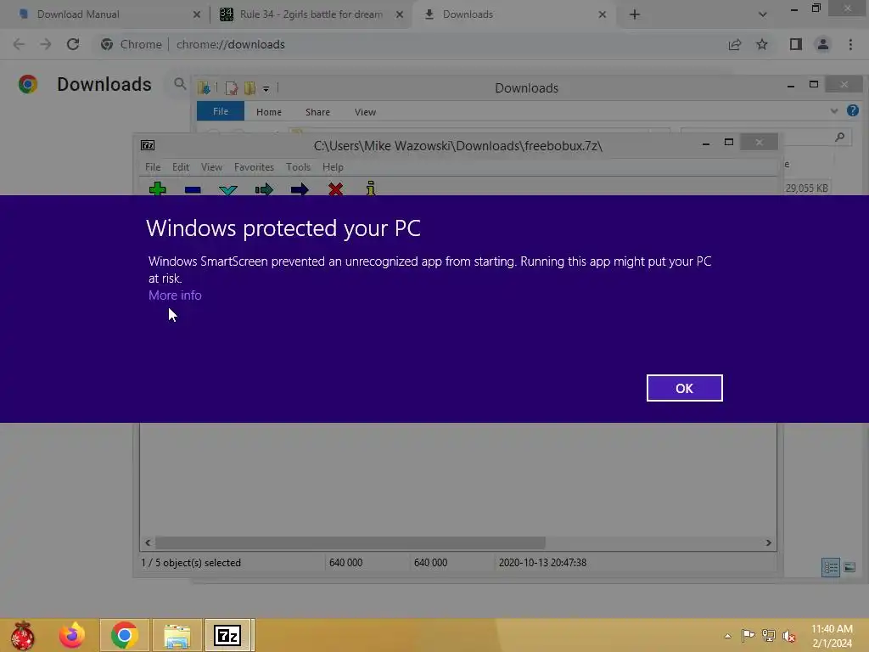Click Explorer search magnifier icon
The height and width of the screenshot is (652, 869).
(x=839, y=137)
